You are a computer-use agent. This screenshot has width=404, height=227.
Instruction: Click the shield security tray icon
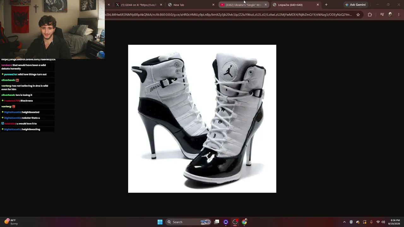[x=351, y=222]
